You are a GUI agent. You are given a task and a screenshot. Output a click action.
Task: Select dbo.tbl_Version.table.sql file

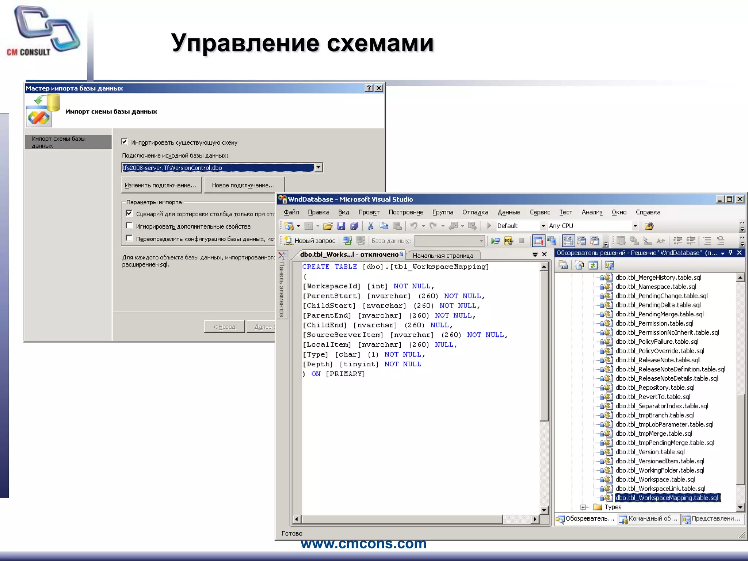(x=650, y=452)
